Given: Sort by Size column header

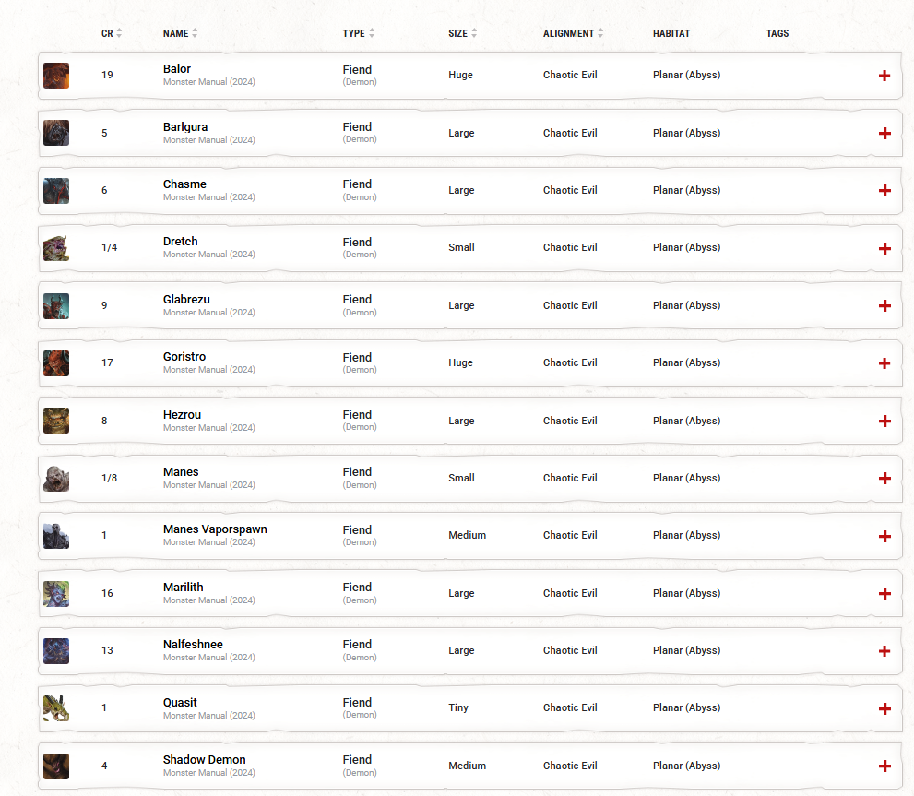Looking at the screenshot, I should 462,33.
